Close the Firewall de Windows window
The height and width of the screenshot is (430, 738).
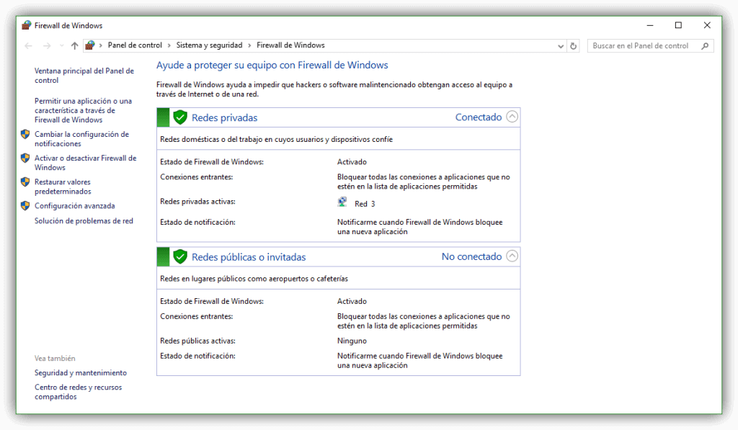point(707,25)
